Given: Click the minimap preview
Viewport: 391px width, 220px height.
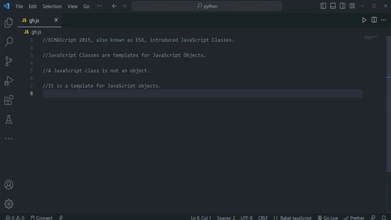Looking at the screenshot, I should (x=371, y=38).
